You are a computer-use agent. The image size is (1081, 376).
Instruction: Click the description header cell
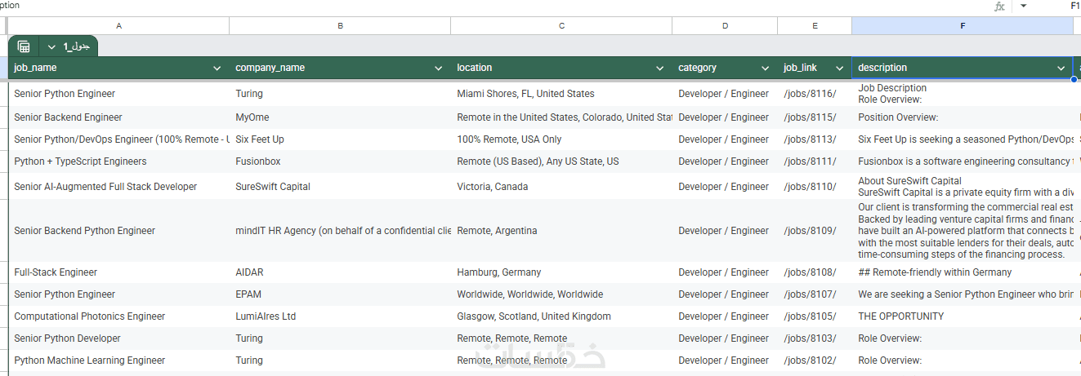point(963,68)
